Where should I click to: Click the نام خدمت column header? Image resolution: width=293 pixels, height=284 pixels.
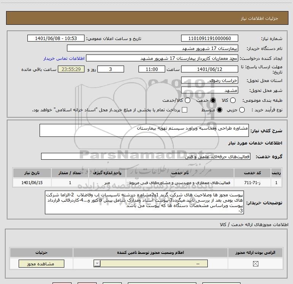click(180, 173)
